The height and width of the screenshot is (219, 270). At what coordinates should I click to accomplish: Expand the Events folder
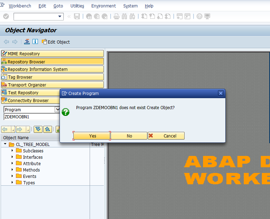12,176
